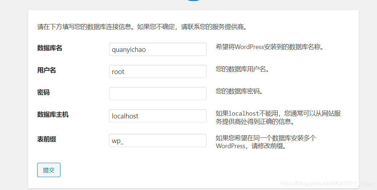The image size is (377, 190).
Task: Click the intro sentence 请在下方填写您的数据库连接信息
Action: (142, 27)
